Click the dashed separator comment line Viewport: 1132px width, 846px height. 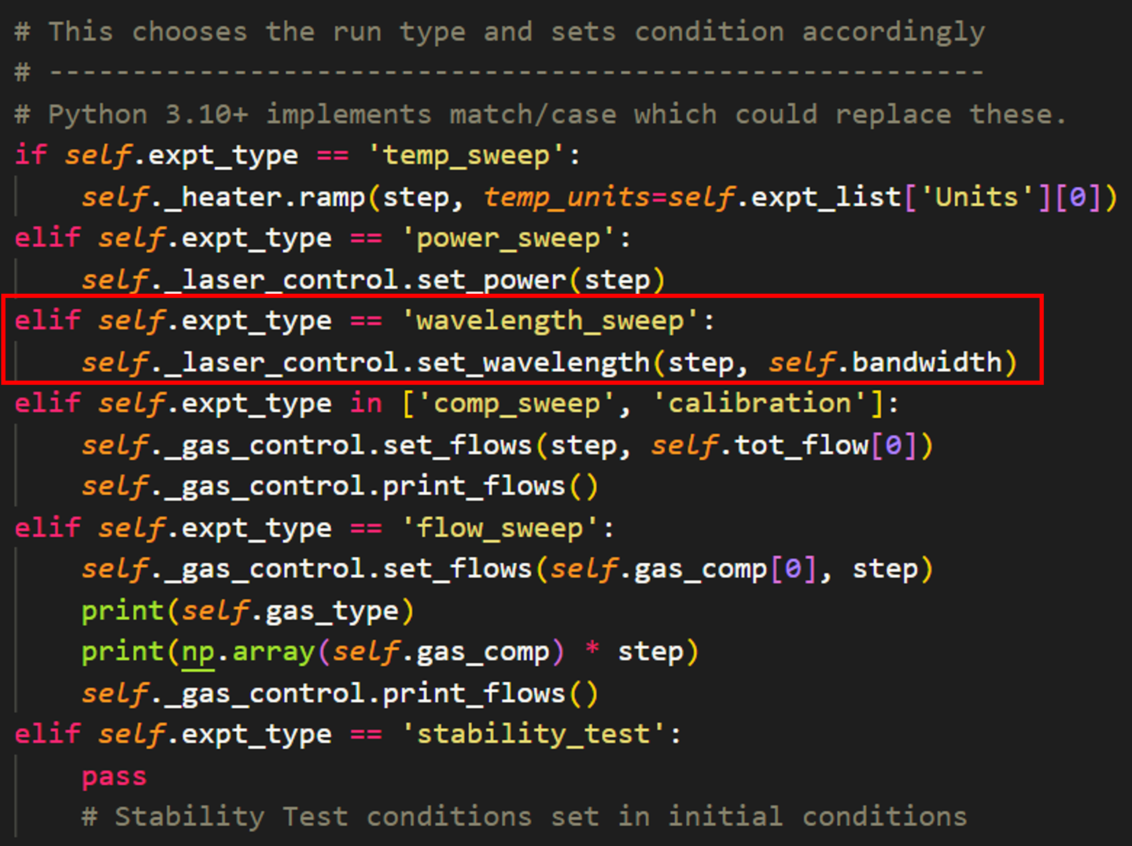499,72
